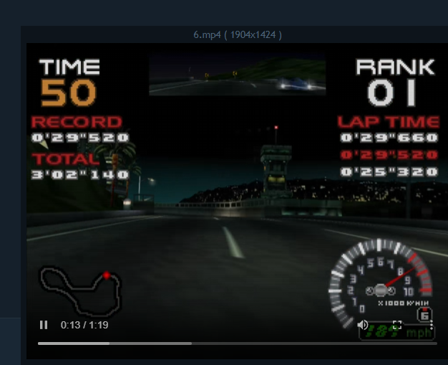Click the red LAP TIME heading

(x=389, y=122)
